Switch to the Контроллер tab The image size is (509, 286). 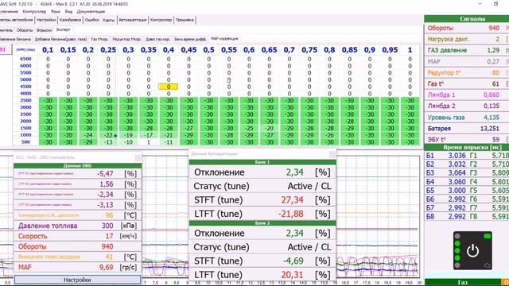[x=161, y=20]
